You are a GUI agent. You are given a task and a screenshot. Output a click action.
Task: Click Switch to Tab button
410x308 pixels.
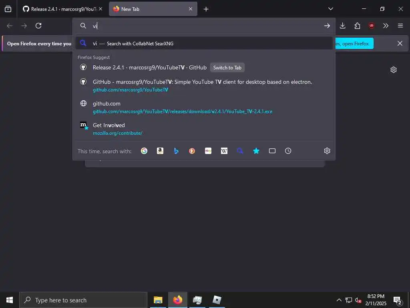click(x=227, y=67)
